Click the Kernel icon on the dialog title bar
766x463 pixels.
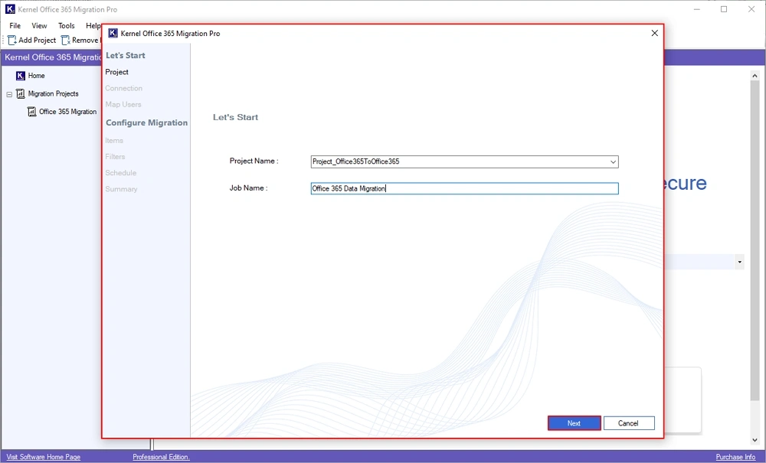pyautogui.click(x=113, y=33)
